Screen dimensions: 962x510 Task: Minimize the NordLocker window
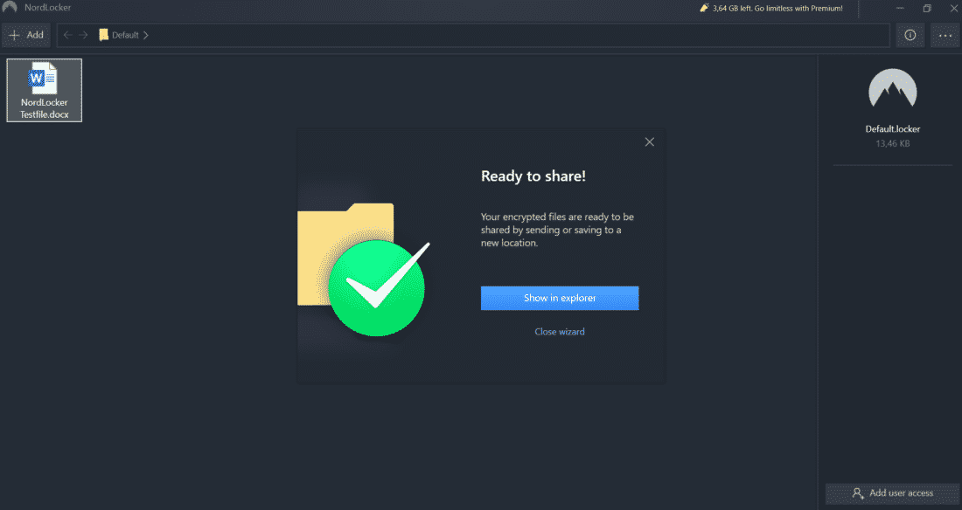click(x=900, y=8)
